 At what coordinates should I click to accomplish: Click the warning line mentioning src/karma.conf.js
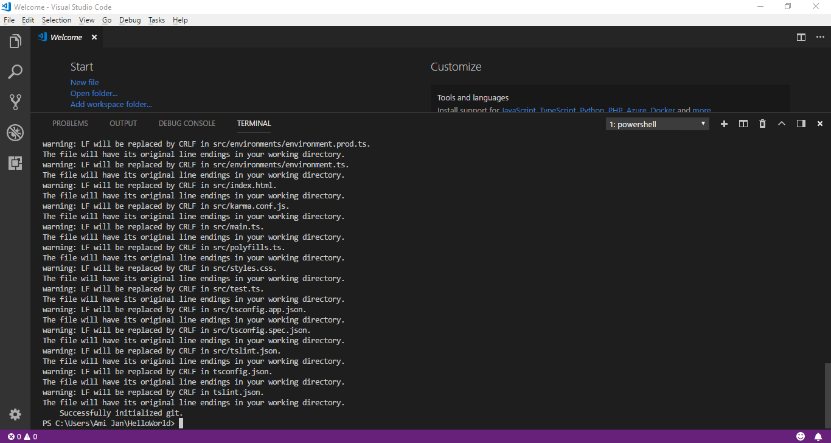click(166, 206)
